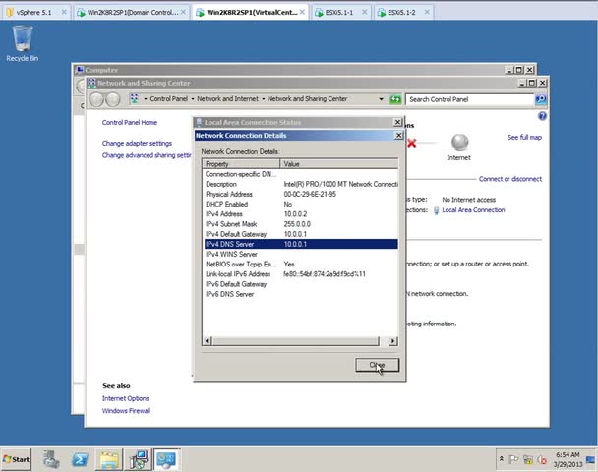Viewport: 598px width, 472px height.
Task: Open Network and Internet breadcrumb dropdown arrow
Action: click(193, 99)
